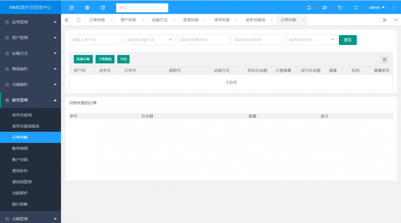The height and width of the screenshot is (223, 401).
Task: Close the 订单列表 tab
Action: [112, 20]
